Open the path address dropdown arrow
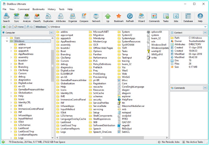This screenshot has height=145, width=209. point(205,27)
